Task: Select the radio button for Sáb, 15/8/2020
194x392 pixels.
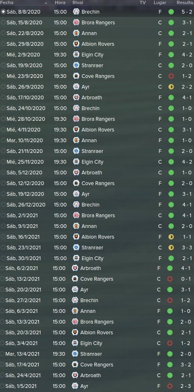Action: point(3,23)
